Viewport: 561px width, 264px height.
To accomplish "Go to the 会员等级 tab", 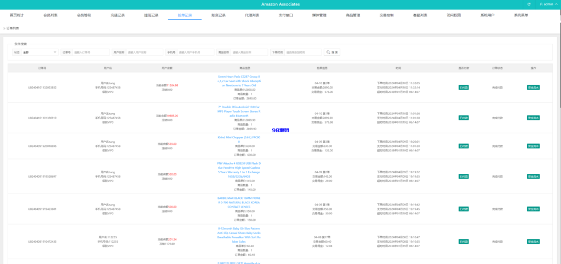I will click(x=84, y=15).
